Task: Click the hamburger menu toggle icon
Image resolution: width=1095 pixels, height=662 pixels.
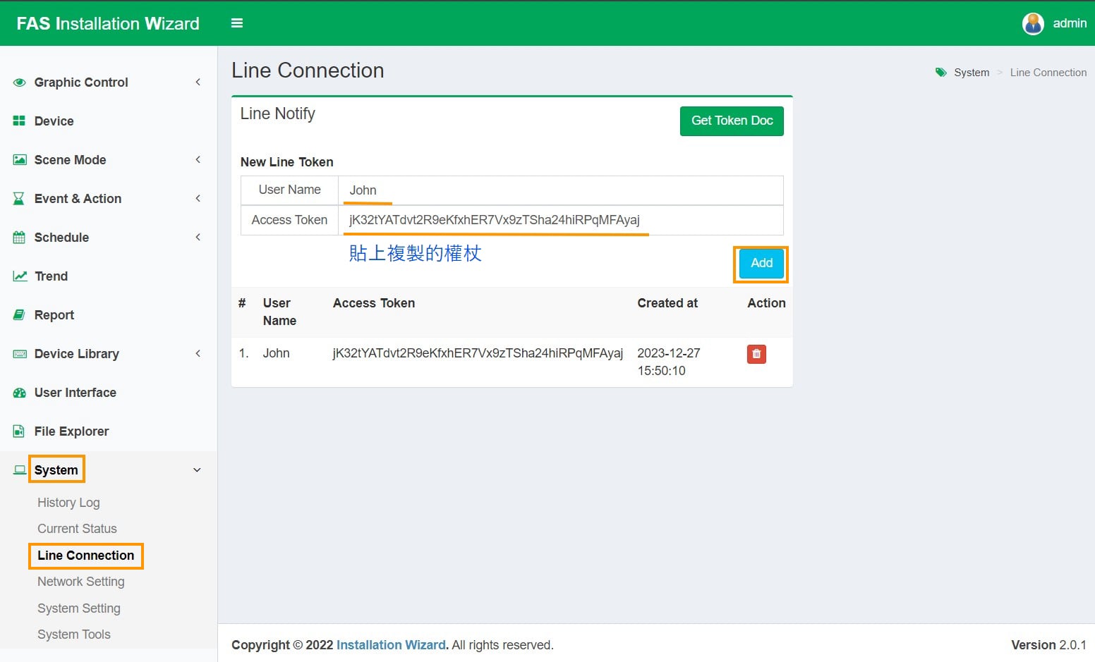Action: pyautogui.click(x=237, y=23)
